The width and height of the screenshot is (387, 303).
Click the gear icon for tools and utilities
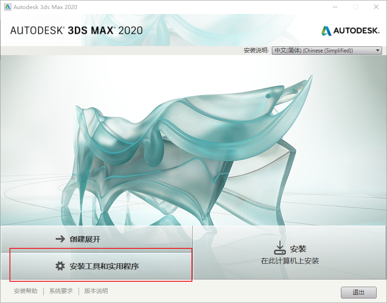click(x=60, y=266)
